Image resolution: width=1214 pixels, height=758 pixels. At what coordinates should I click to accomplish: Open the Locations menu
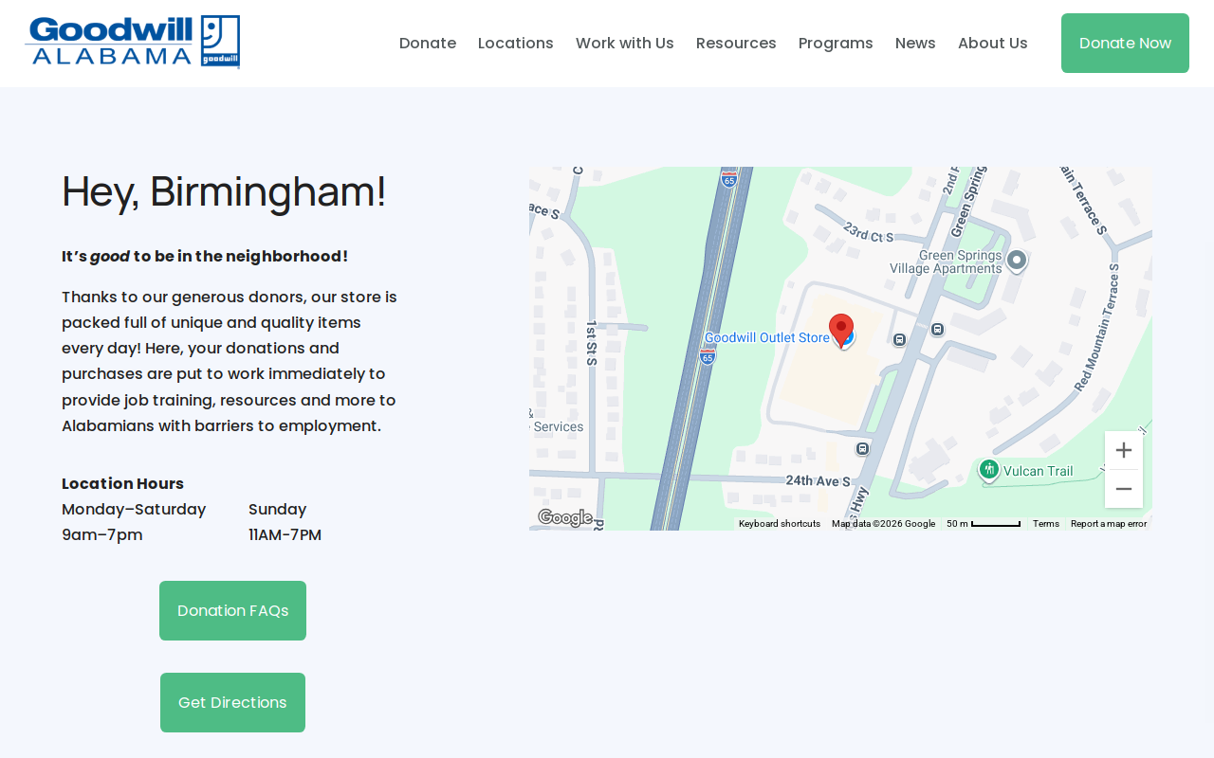tap(516, 43)
